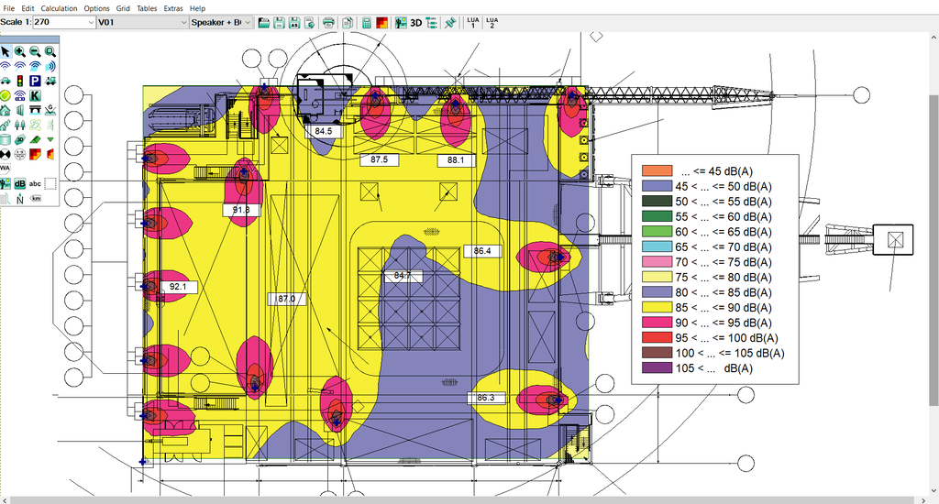This screenshot has height=504, width=939.
Task: Open the 3D view from toolbar
Action: 416,22
